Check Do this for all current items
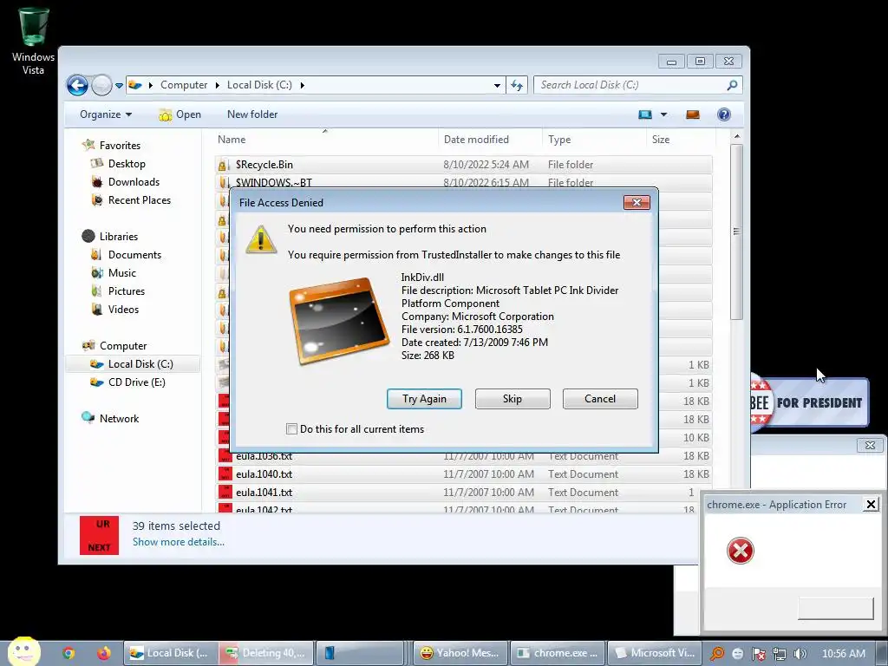This screenshot has width=888, height=666. pos(291,428)
